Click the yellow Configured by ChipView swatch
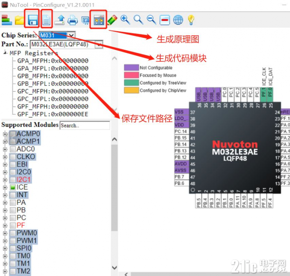Viewport: 290px width, 276px height. [x=132, y=90]
